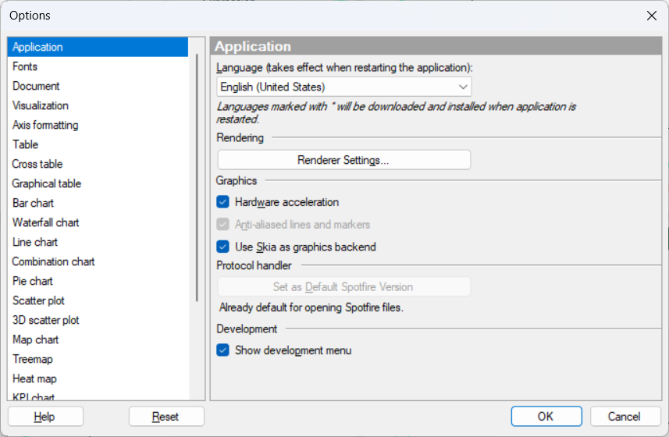Viewport: 669px width, 437px height.
Task: Click the Renderer Settings button
Action: tap(343, 160)
